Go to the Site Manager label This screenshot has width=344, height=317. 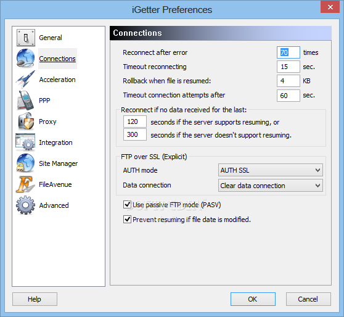[x=59, y=163]
